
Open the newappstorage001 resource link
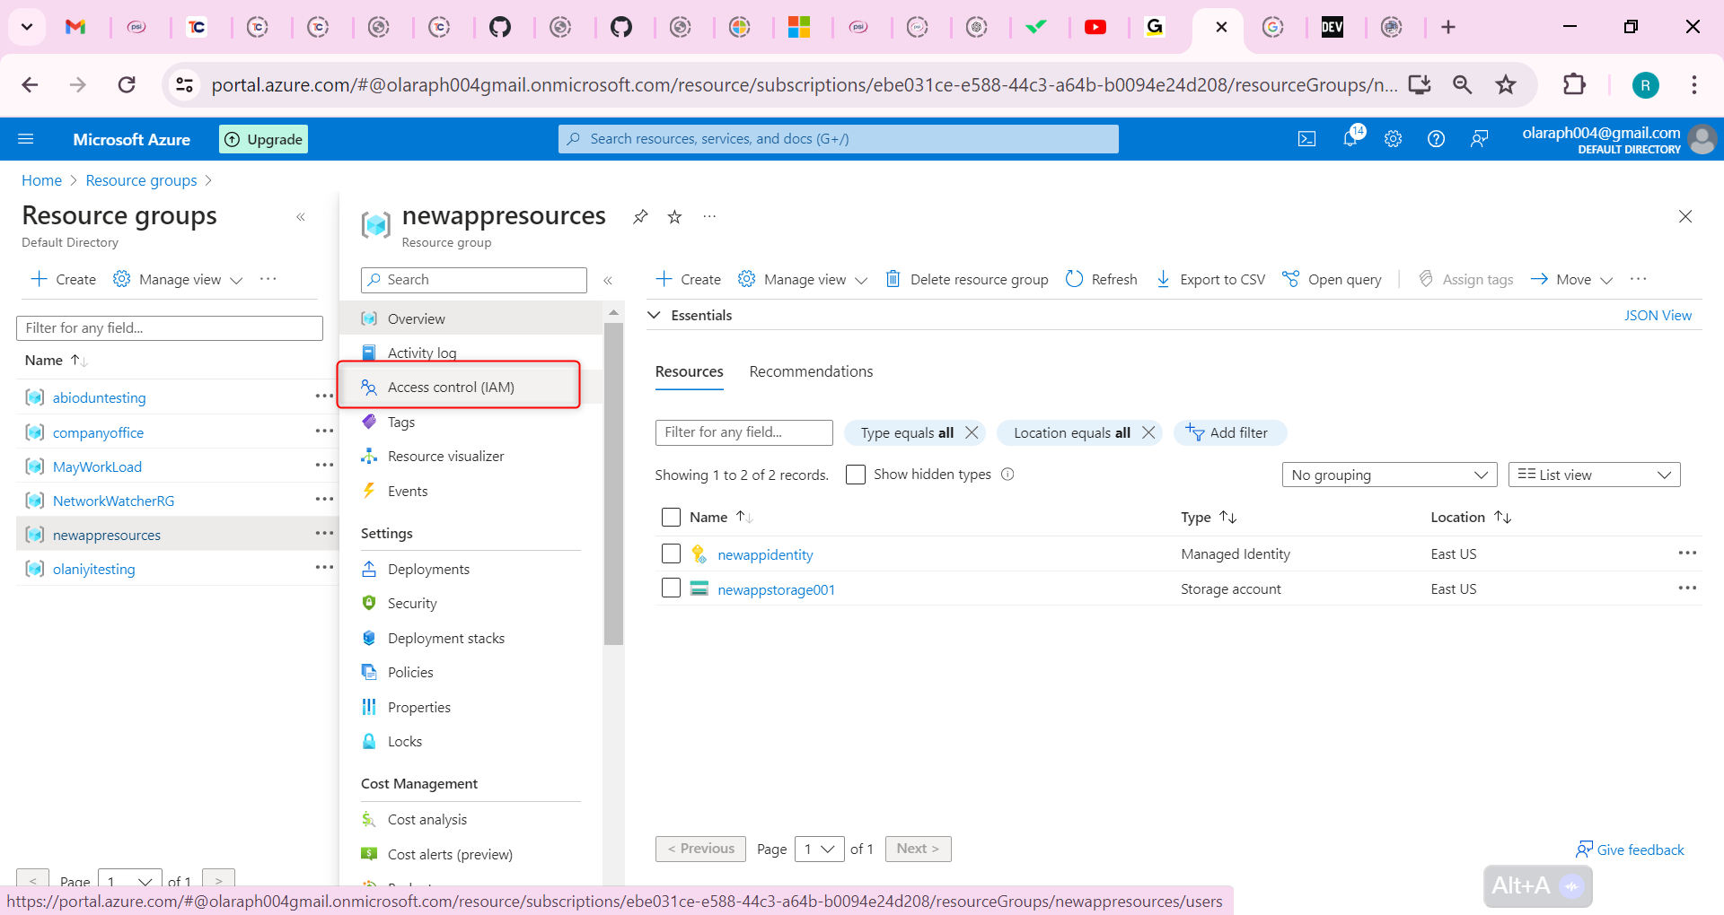tap(776, 589)
